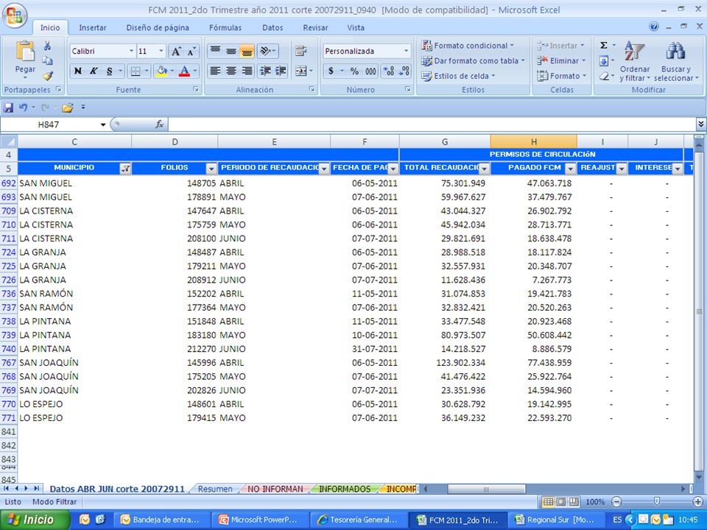
Task: Open the Fórmulas ribbon tab
Action: click(225, 27)
